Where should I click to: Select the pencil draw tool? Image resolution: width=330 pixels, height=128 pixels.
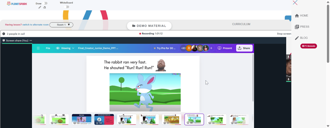coord(40,7)
